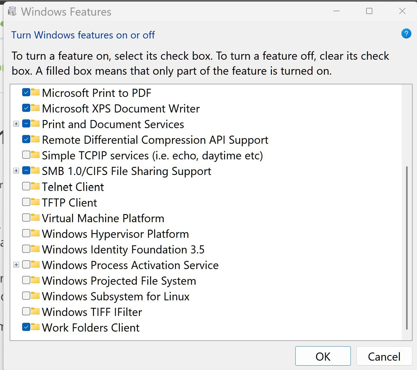Select Windows Projected File System label

click(x=119, y=281)
